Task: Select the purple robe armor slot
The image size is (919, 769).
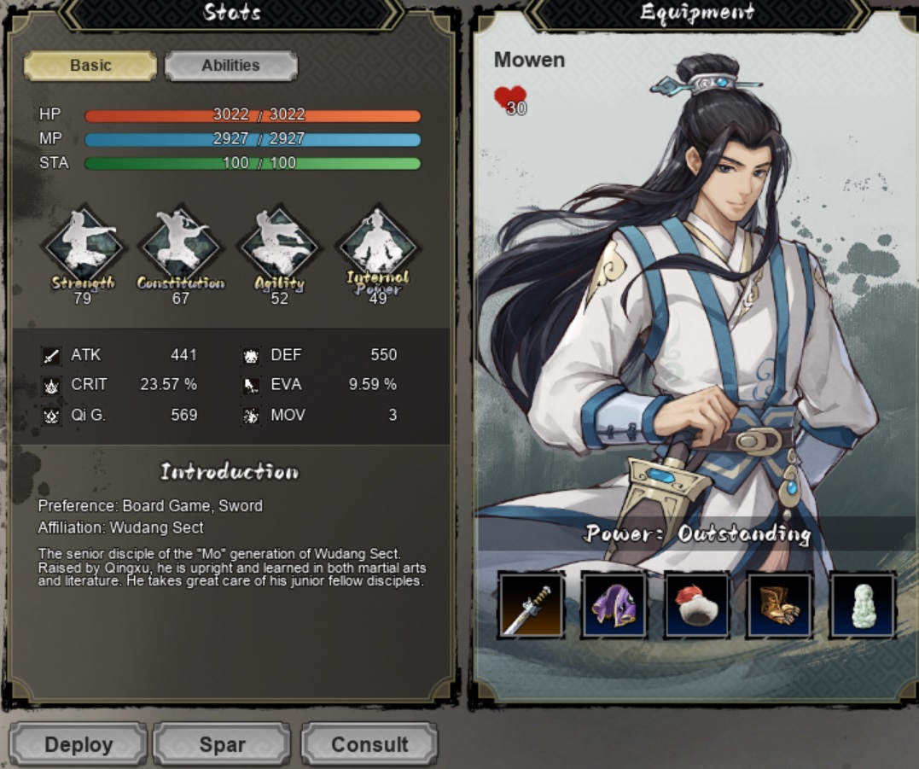Action: click(x=614, y=605)
